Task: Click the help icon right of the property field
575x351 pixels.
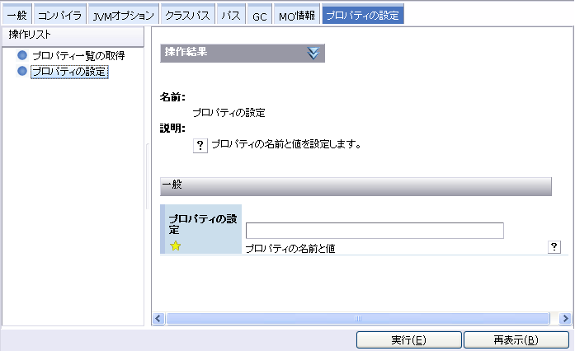Action: pyautogui.click(x=554, y=247)
